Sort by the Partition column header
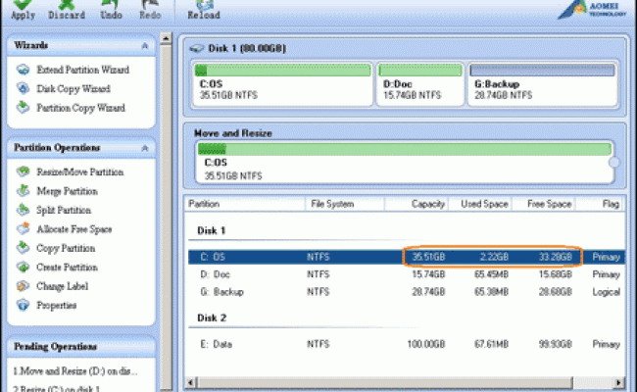The image size is (637, 392). (x=245, y=204)
